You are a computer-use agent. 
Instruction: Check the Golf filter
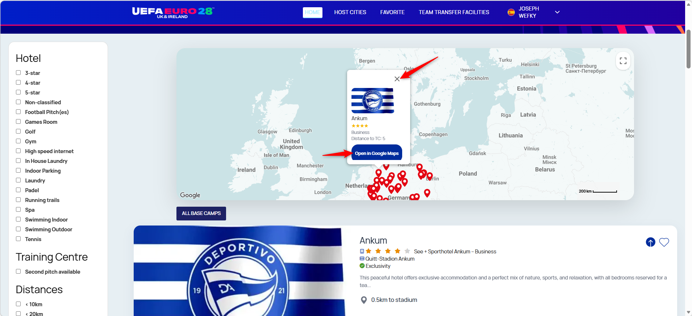[x=18, y=131]
